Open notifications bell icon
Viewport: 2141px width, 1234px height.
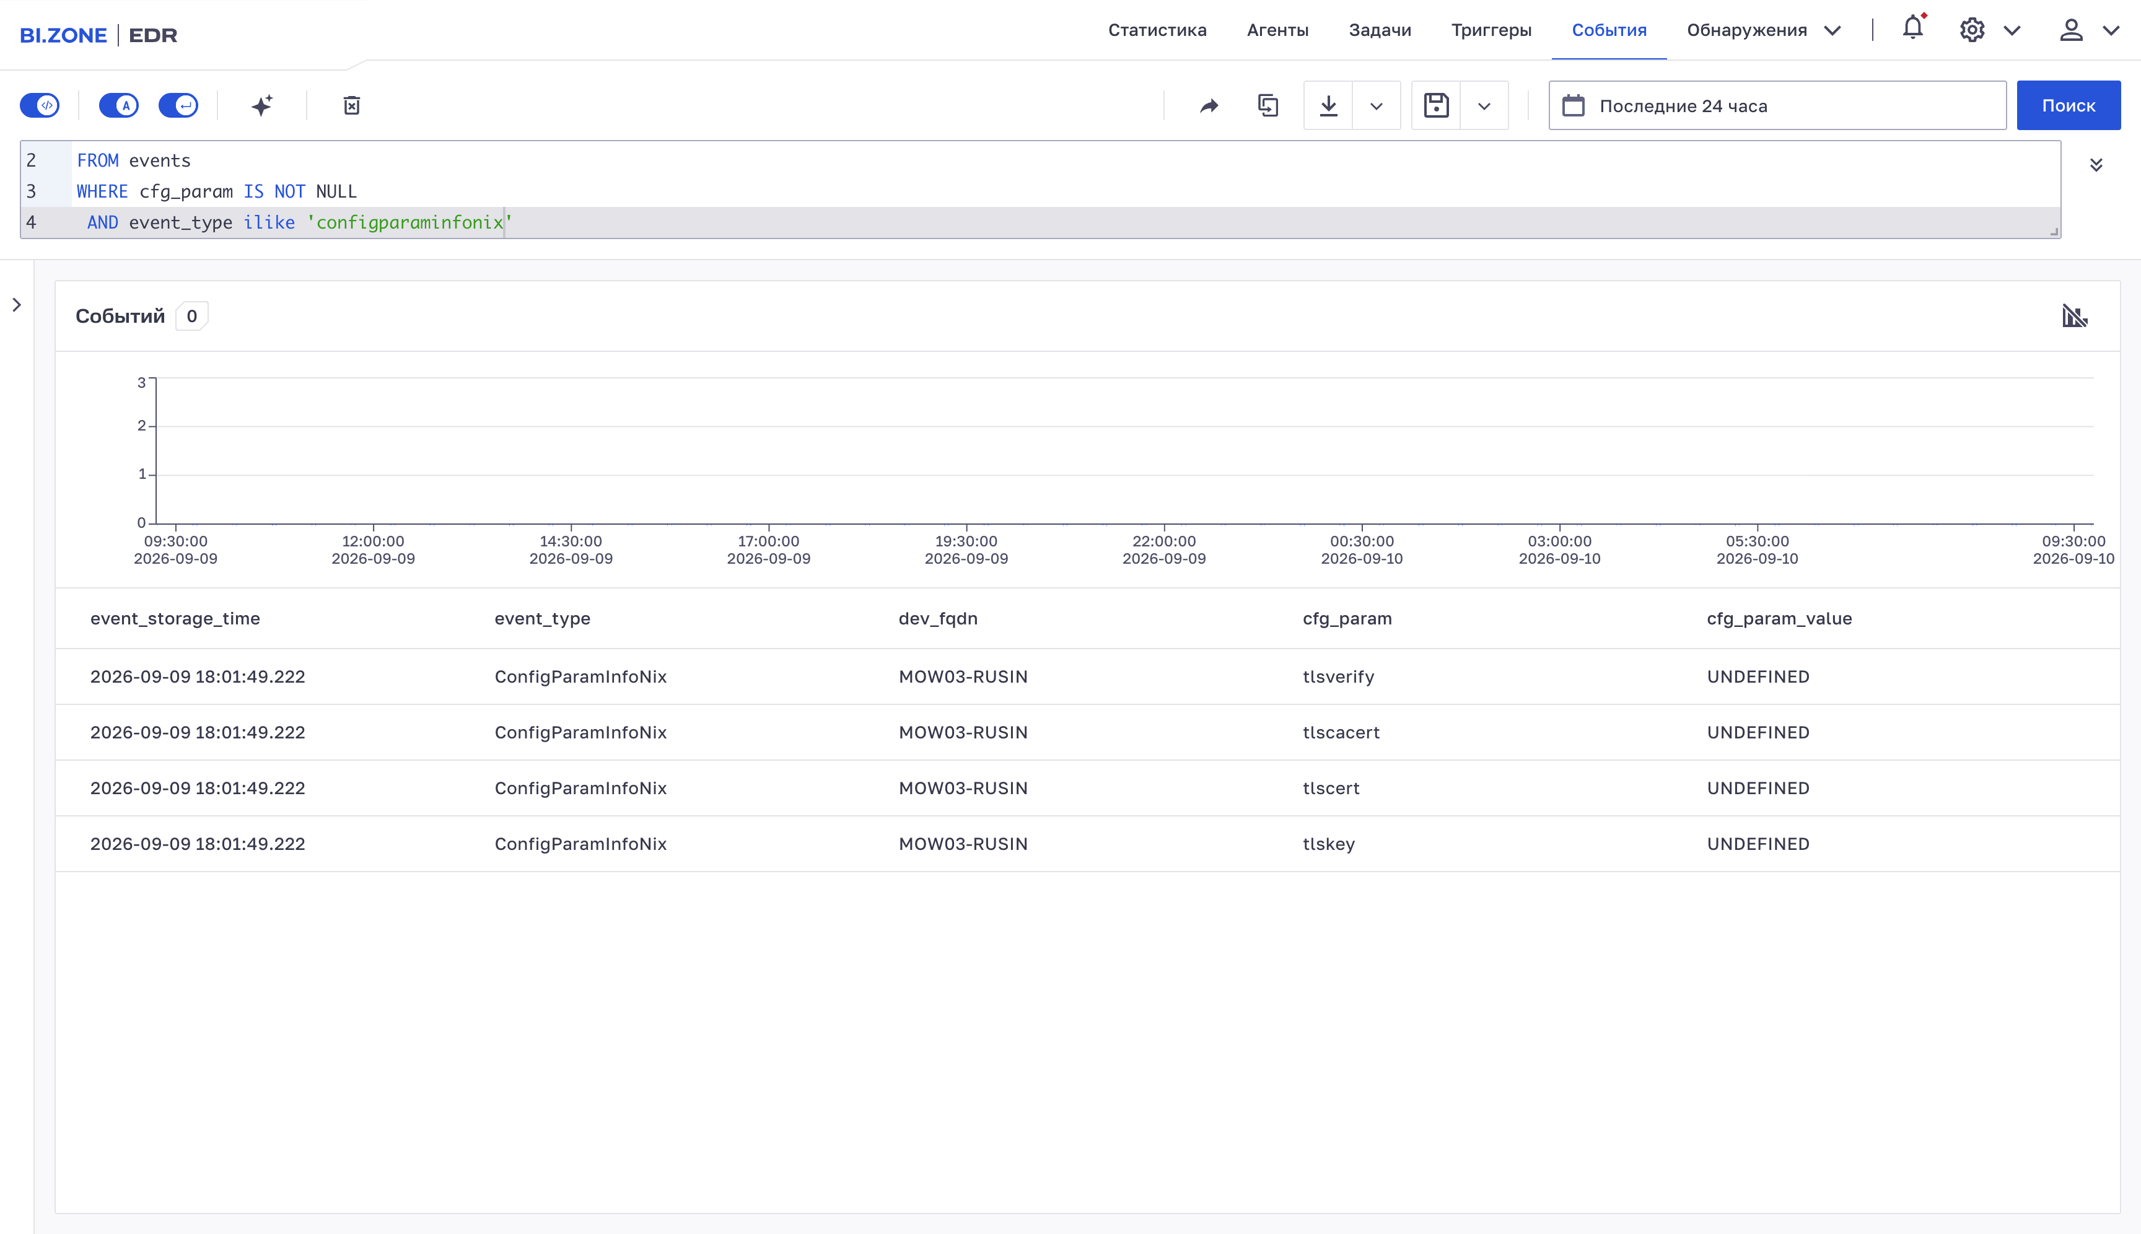(x=1913, y=28)
